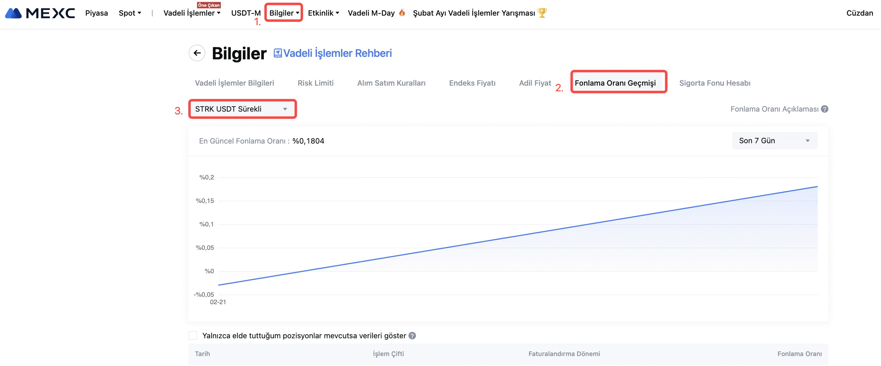Viewport: 881px width, 366px height.
Task: Enable showing only held positions data
Action: [193, 336]
